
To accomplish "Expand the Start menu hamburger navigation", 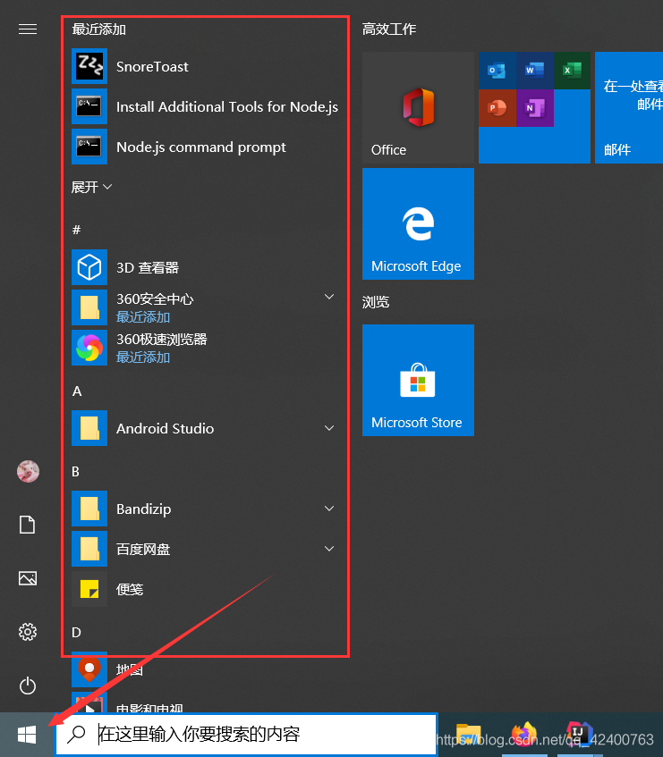I will (x=28, y=29).
